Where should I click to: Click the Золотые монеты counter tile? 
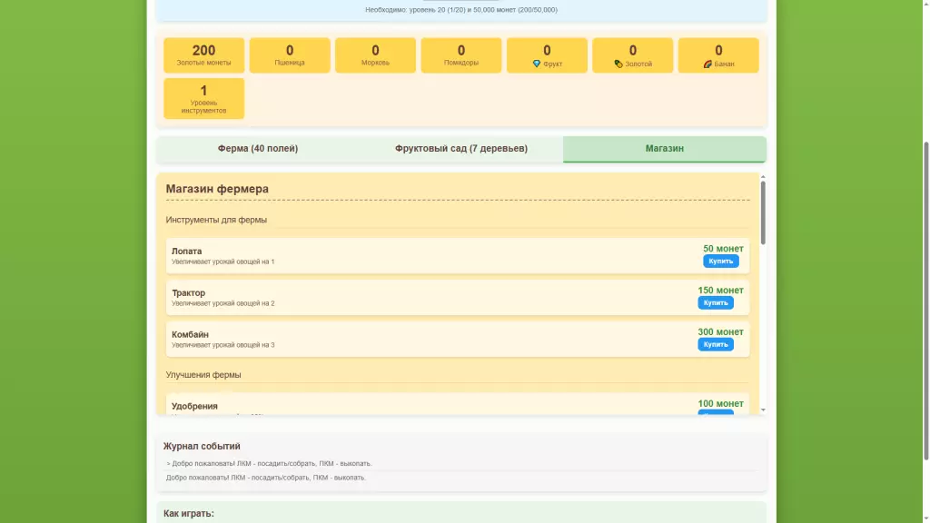click(203, 55)
